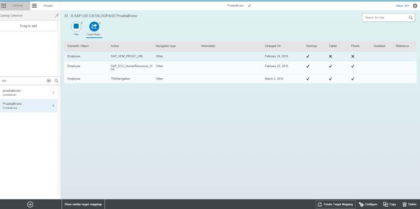Click the add catalog plus icon
Screen dimensions: 420x209
coord(30,204)
